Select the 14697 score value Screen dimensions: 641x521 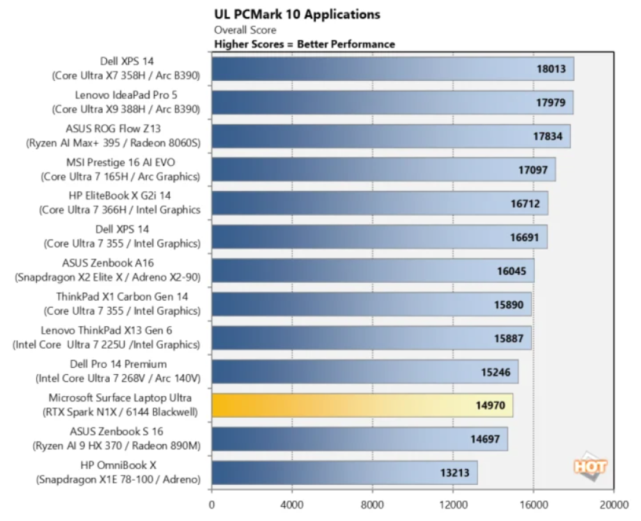pyautogui.click(x=485, y=439)
